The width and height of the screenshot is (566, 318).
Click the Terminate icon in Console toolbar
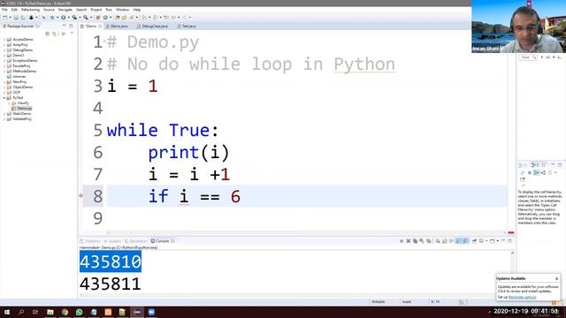(x=402, y=241)
